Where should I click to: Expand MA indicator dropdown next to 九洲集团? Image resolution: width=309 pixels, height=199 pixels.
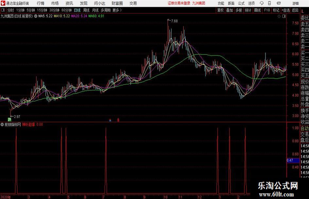36,16
